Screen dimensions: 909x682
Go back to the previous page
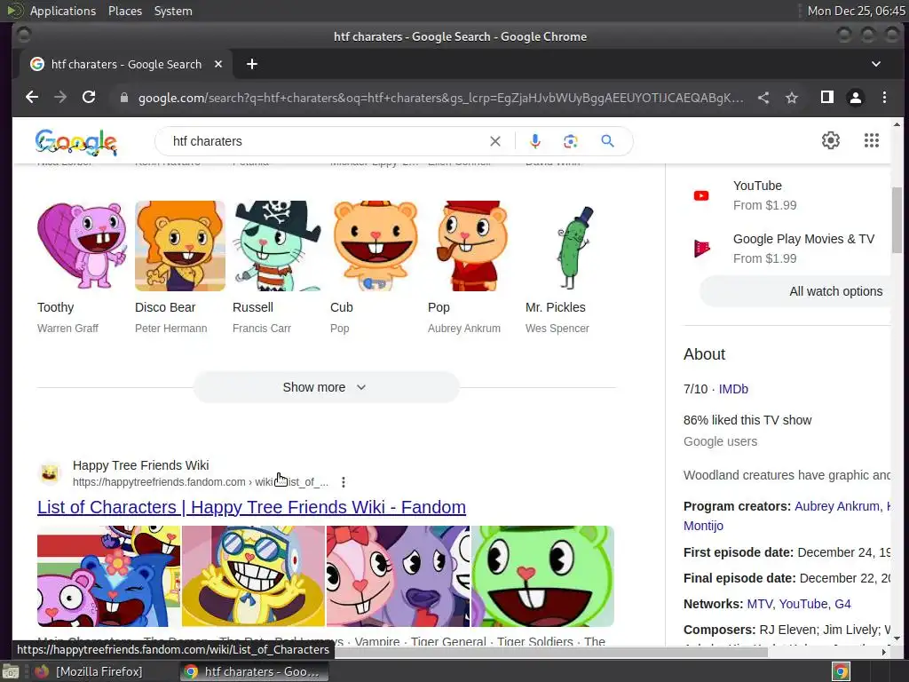(x=32, y=97)
